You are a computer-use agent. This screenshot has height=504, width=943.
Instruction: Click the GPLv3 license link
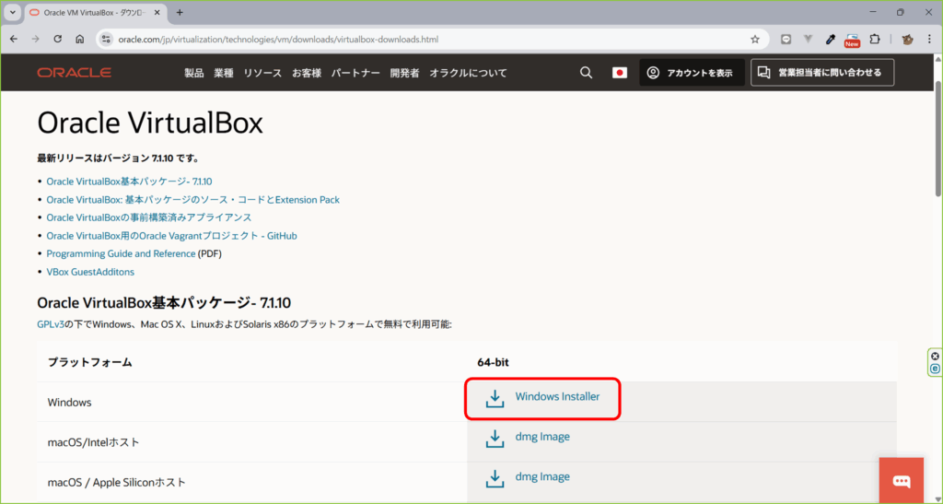pos(51,324)
